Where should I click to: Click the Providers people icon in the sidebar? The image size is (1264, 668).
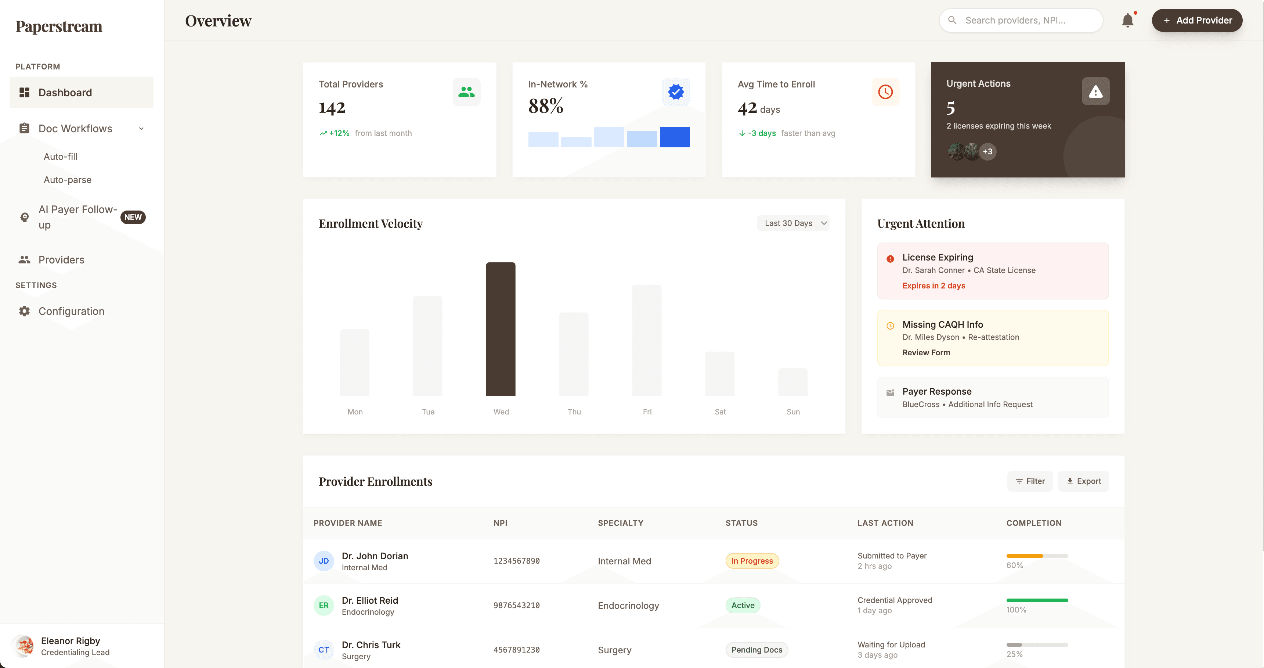tap(24, 260)
